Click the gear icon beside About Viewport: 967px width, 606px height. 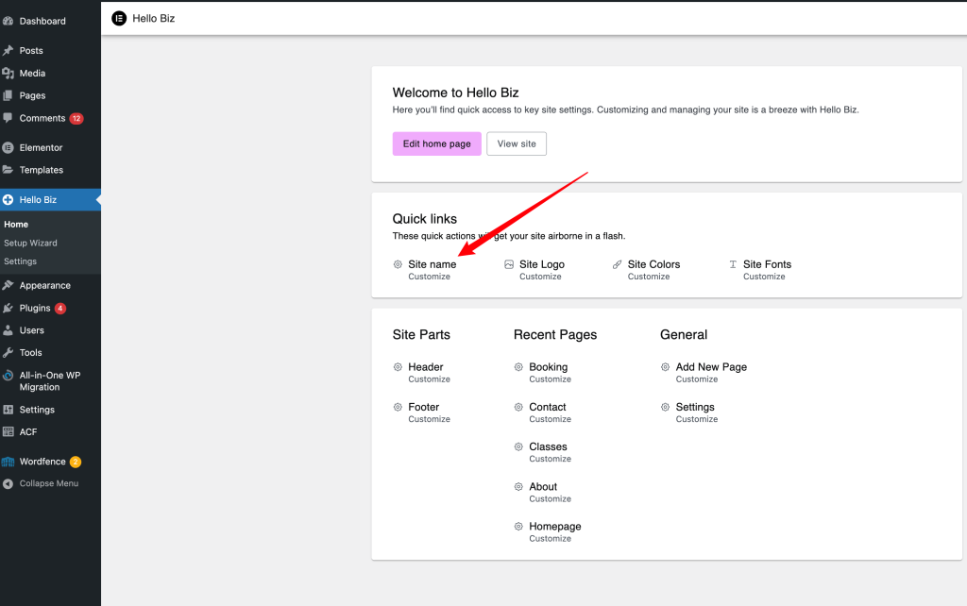tap(518, 486)
